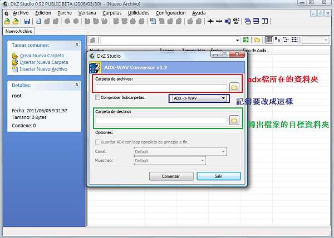This screenshot has height=238, width=334.
Task: Open the Carpetas menu
Action: pyautogui.click(x=112, y=13)
